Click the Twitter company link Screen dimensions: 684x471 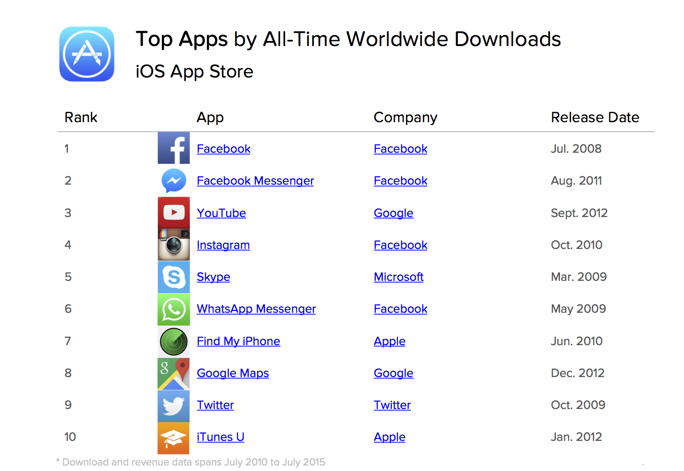pos(392,405)
